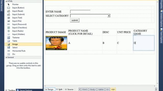This screenshot has width=163, height=91.
Task: Click the vertical scrollbar down arrow
Action: [157, 83]
